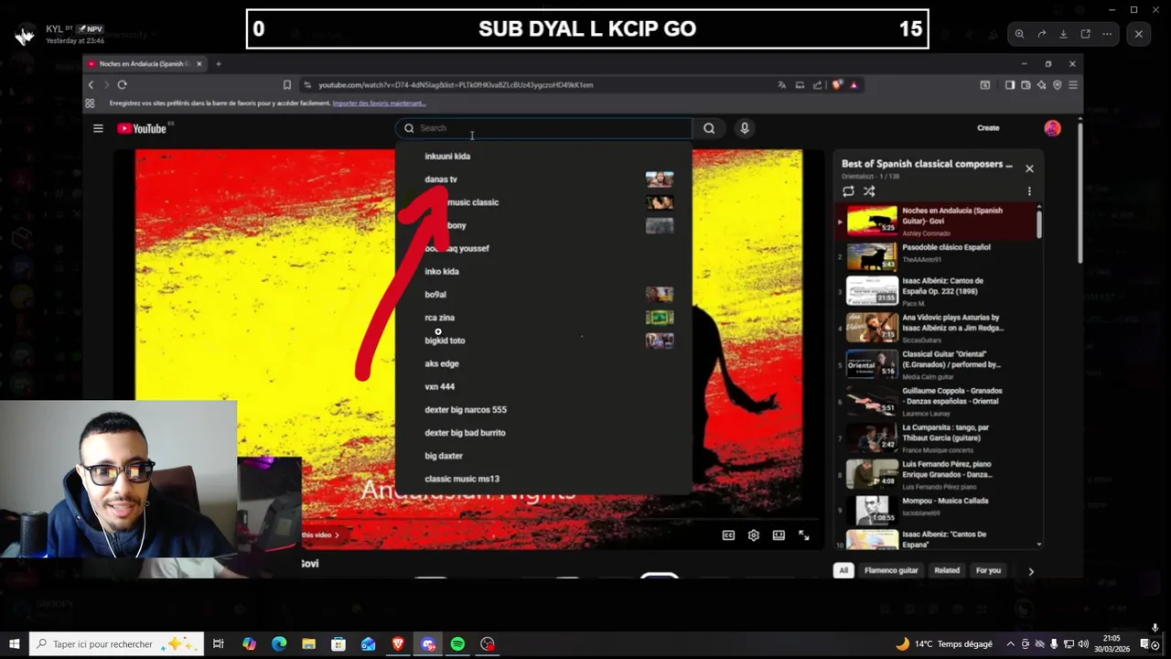Open the YouTube Create button
The width and height of the screenshot is (1171, 659).
point(988,128)
